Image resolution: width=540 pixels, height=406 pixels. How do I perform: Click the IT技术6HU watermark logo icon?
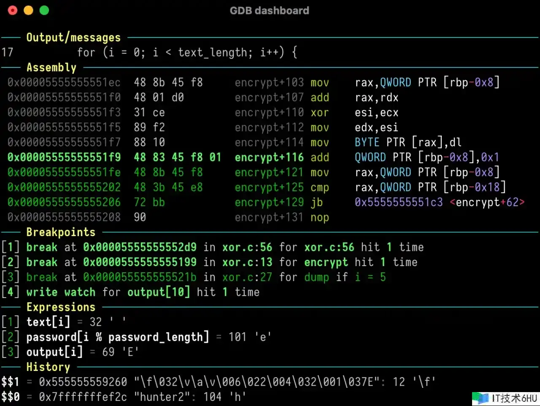[480, 398]
